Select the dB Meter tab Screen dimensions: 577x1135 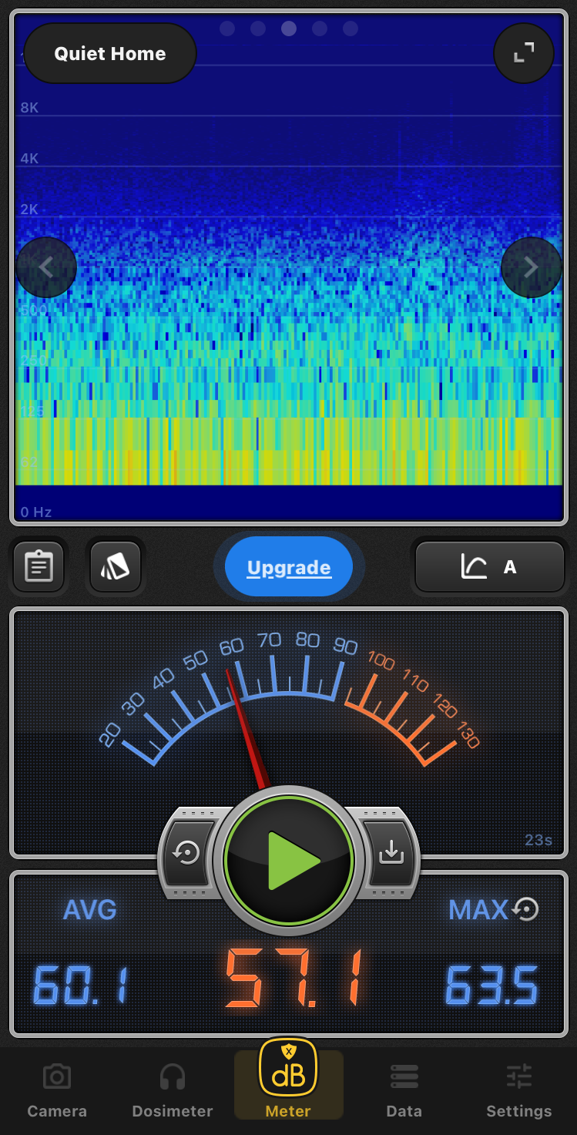tap(288, 1080)
